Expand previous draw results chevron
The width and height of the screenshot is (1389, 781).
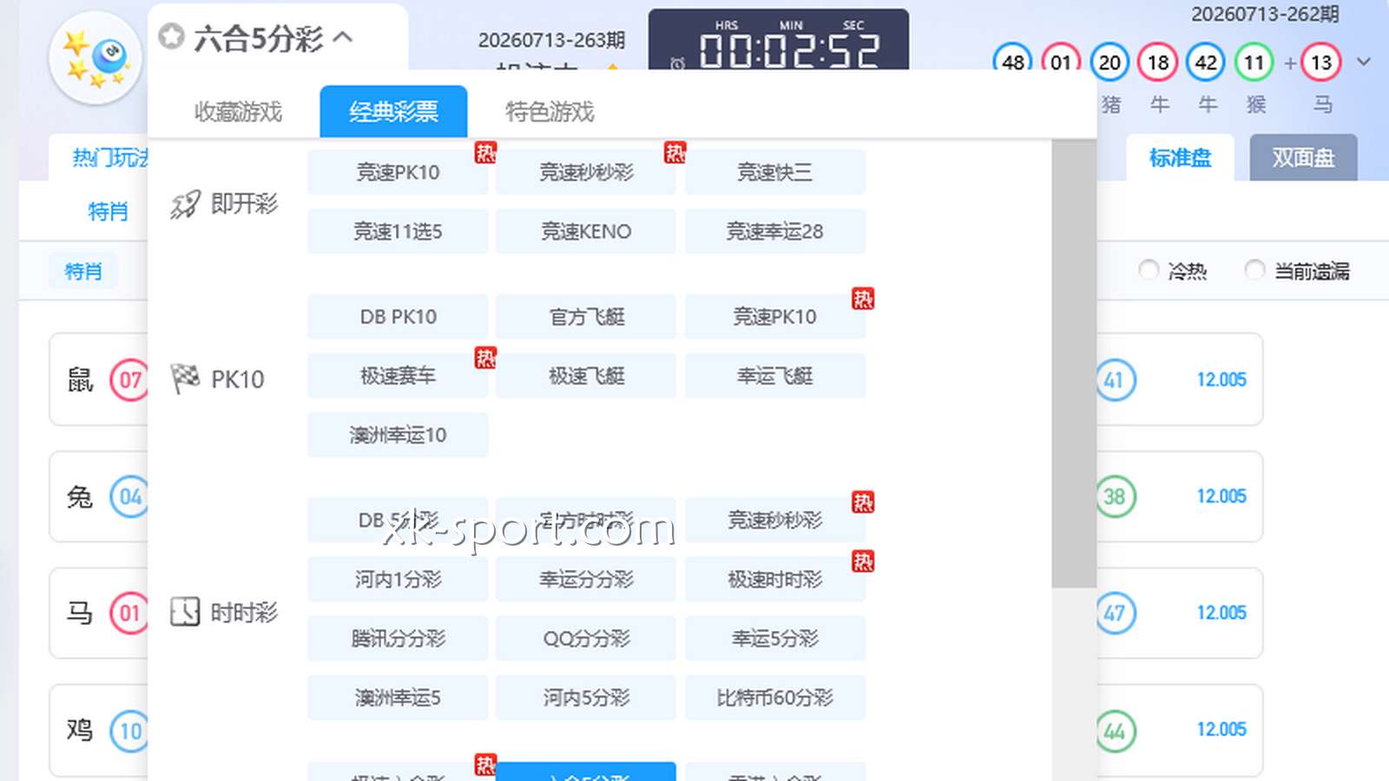(1364, 62)
